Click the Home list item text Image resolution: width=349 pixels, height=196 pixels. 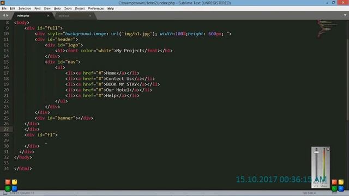pyautogui.click(x=111, y=73)
